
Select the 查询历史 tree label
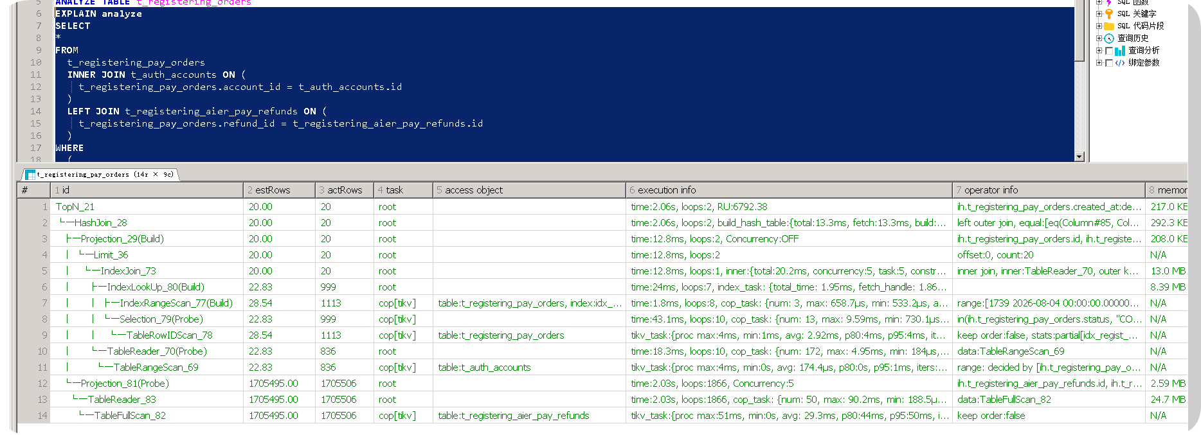point(1133,39)
